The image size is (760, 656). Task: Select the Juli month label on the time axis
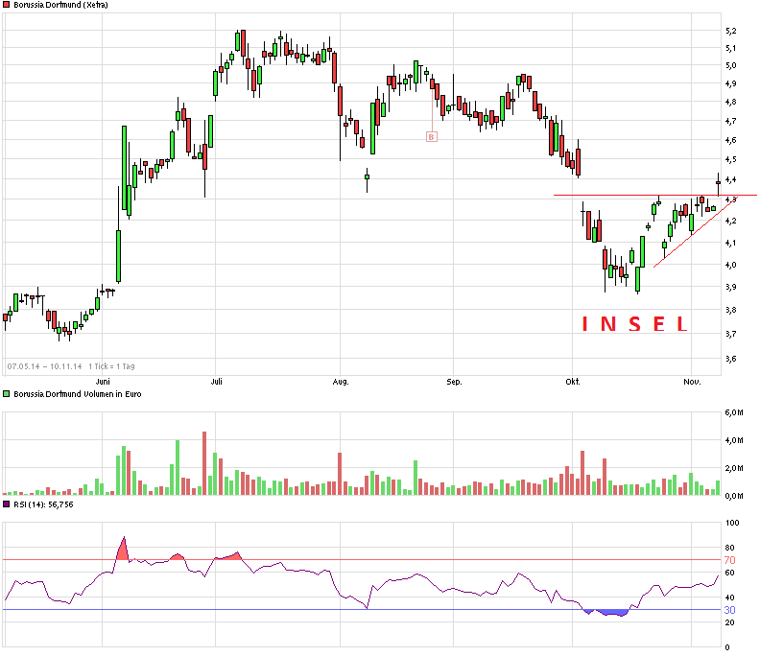(x=217, y=382)
